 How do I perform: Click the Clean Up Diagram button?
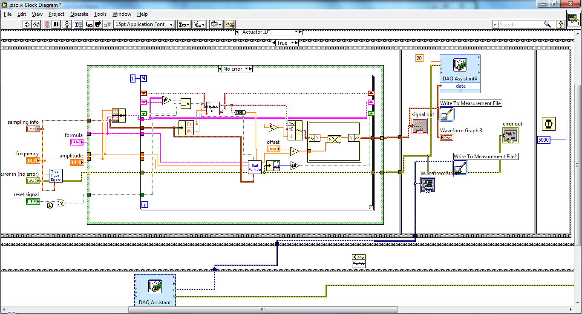pyautogui.click(x=230, y=24)
